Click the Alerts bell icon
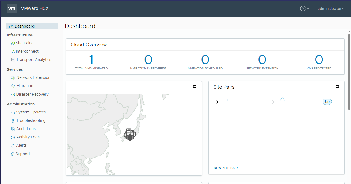Image resolution: width=351 pixels, height=184 pixels. [x=13, y=146]
